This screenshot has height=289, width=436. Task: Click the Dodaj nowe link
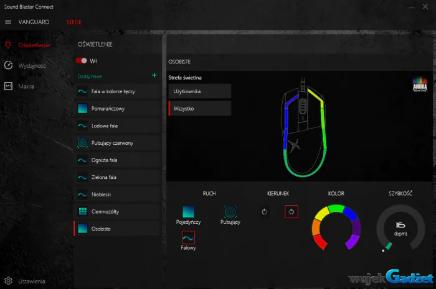pos(90,76)
